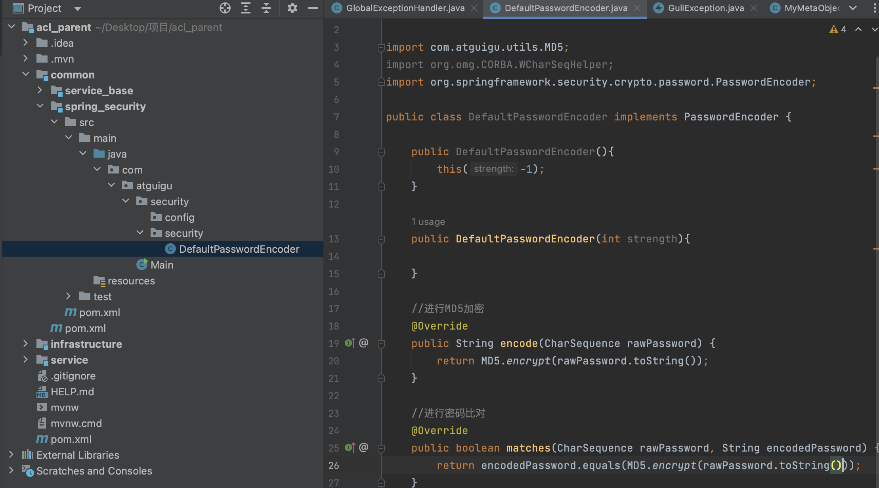The height and width of the screenshot is (488, 879).
Task: Hide the Project tool window with minus icon
Action: [x=313, y=8]
